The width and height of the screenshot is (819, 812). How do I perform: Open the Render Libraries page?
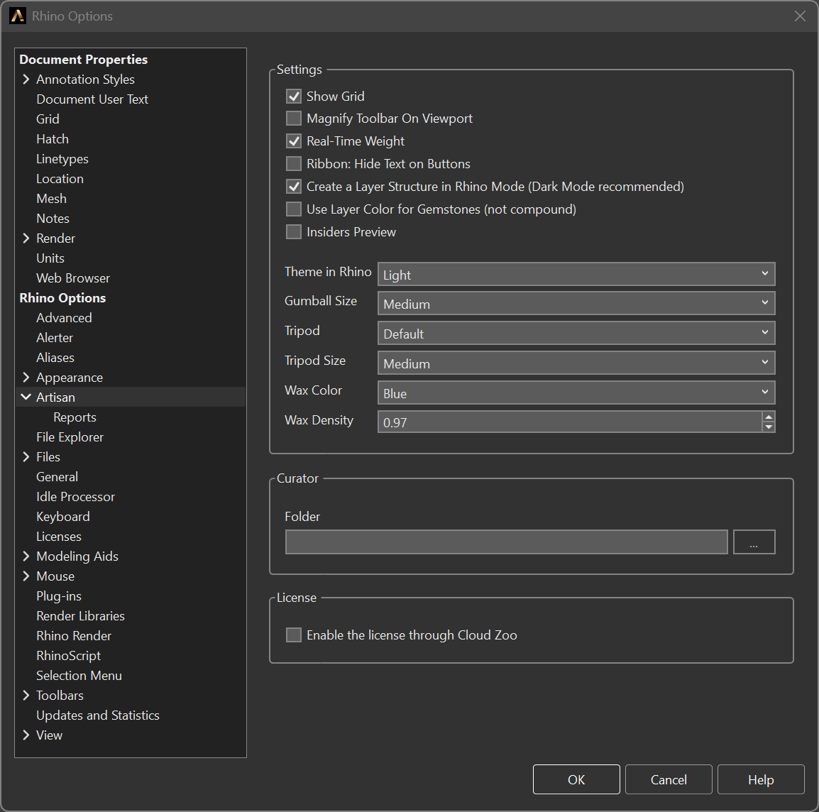tap(80, 615)
